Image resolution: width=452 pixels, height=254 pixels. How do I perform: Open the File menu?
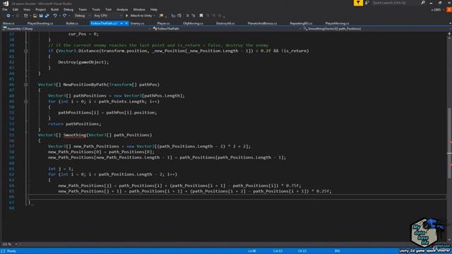pos(5,9)
